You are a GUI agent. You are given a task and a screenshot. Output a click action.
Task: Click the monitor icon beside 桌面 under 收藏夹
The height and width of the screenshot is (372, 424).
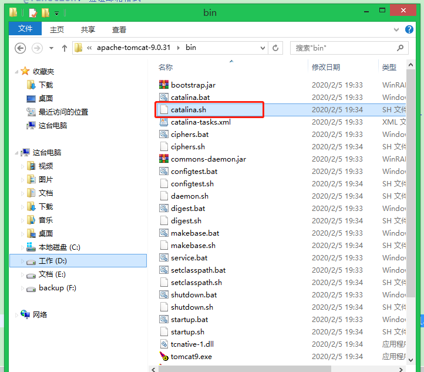[x=31, y=99]
